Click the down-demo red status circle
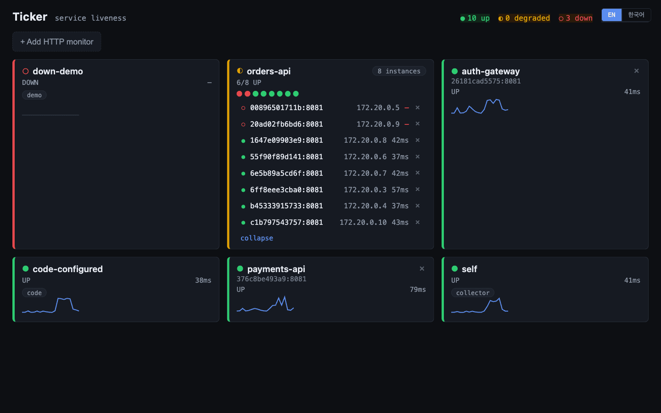 tap(26, 71)
